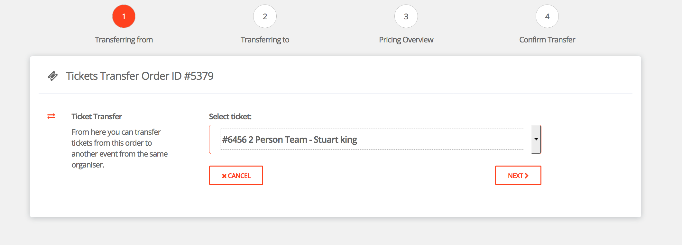This screenshot has height=245, width=682.
Task: Jump to step 3 circle
Action: [406, 16]
